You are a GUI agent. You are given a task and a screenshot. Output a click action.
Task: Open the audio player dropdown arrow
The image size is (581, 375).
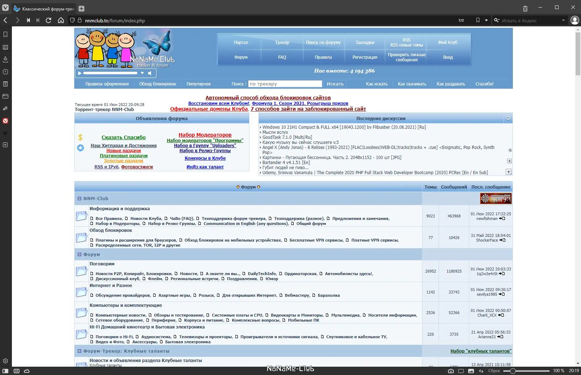[x=142, y=73]
